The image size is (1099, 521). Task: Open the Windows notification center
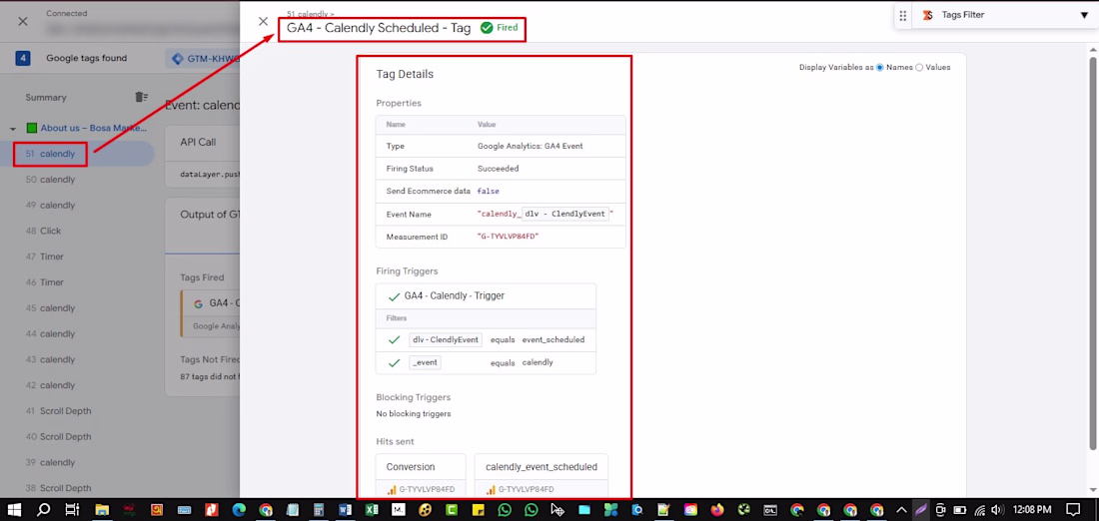point(1073,510)
